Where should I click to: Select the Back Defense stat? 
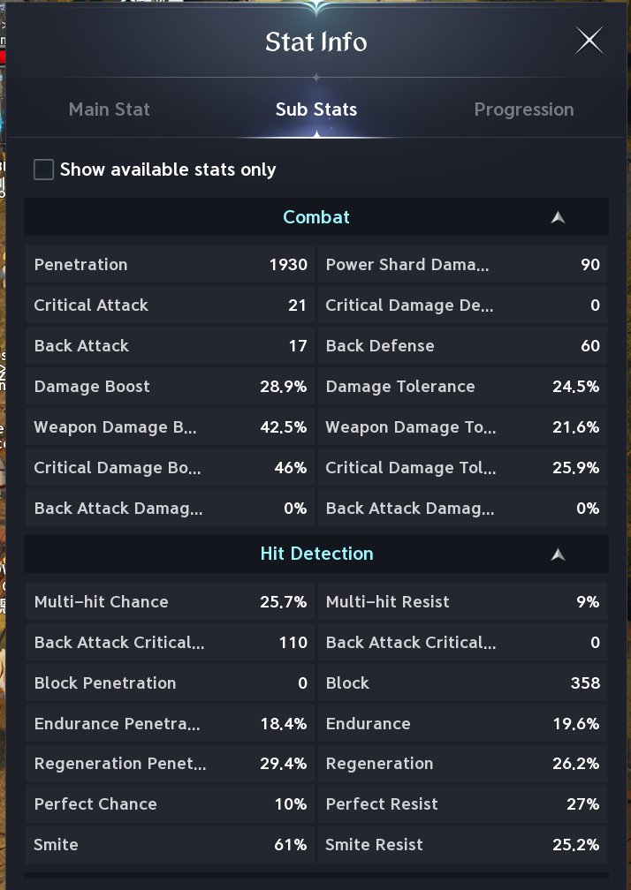(x=462, y=346)
